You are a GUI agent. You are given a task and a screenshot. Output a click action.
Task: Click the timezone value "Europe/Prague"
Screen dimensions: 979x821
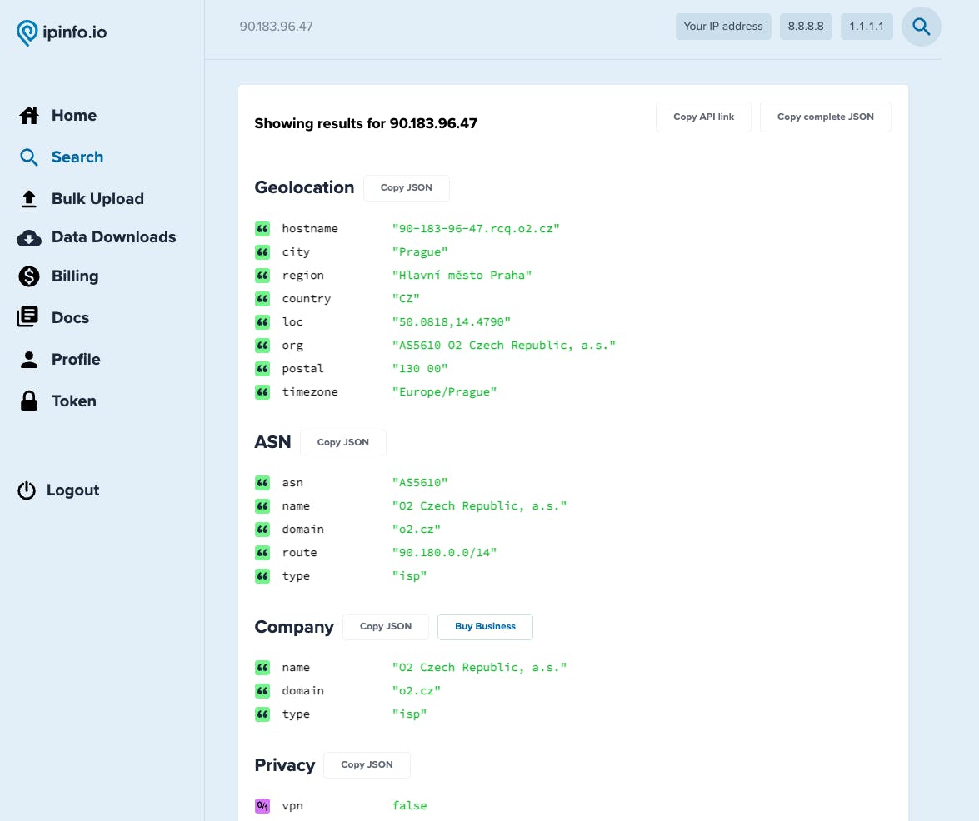click(x=444, y=392)
